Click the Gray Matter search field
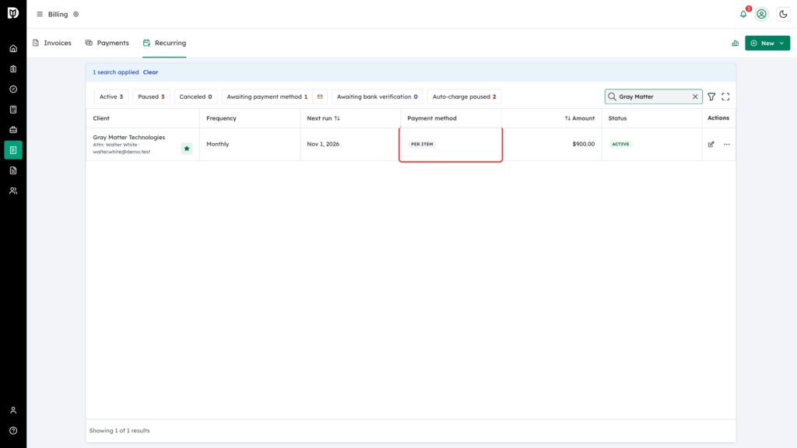Image resolution: width=797 pixels, height=448 pixels. (653, 96)
